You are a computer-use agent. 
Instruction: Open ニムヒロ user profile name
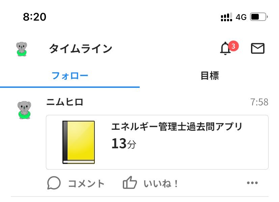[x=65, y=102]
